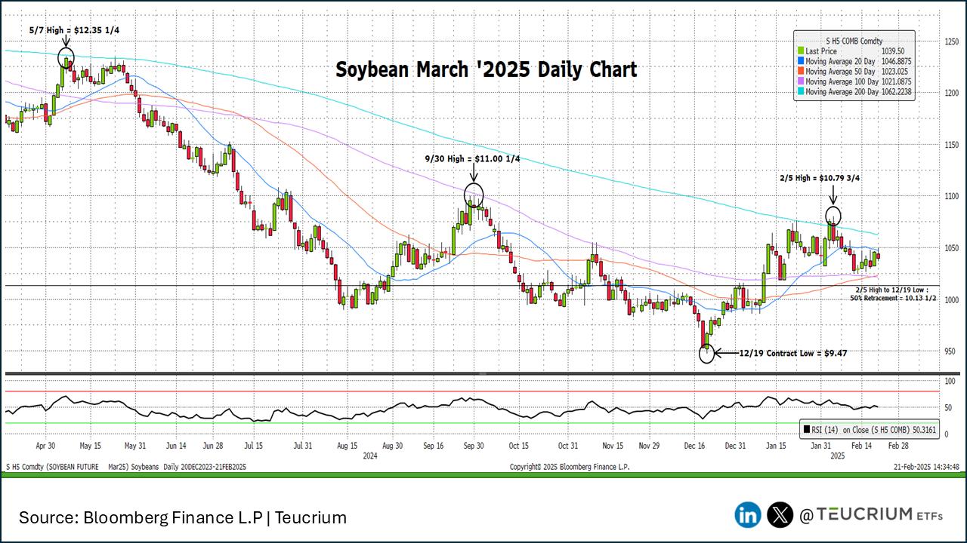967x543 pixels.
Task: Select the purple 100 Day average swatch
Action: (802, 81)
